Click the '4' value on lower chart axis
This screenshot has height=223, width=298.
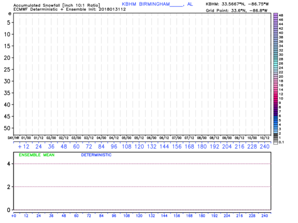click(9, 164)
